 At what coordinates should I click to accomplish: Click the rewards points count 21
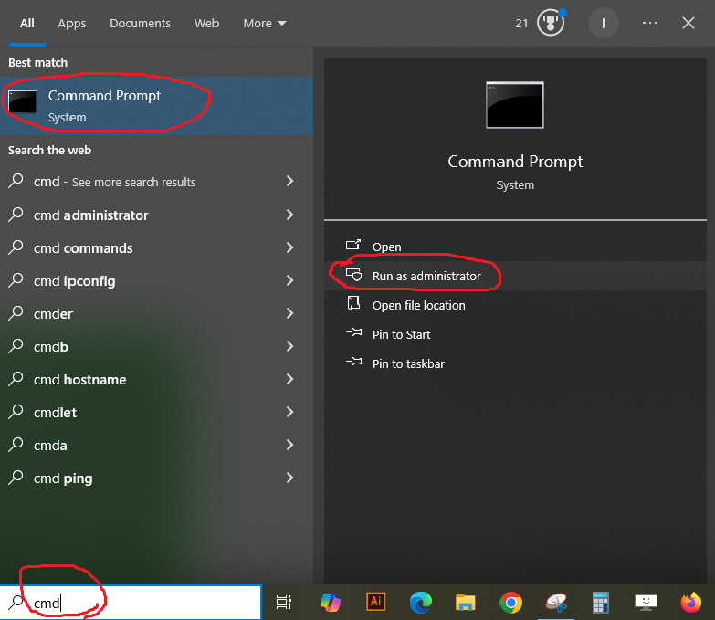coord(521,23)
